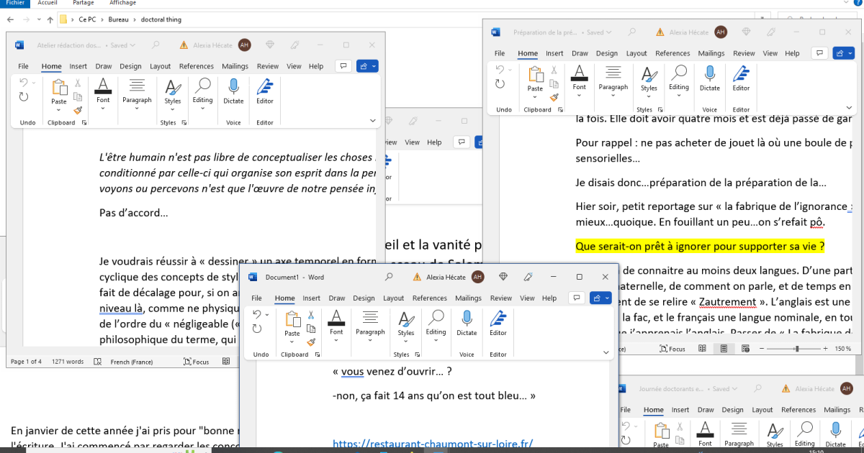Screen dimensions: 864x453
Task: Open the restaurant-chaumont-sur-loire.fr link
Action: click(433, 444)
